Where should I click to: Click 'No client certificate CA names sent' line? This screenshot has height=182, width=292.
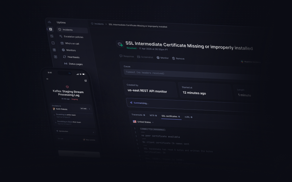pyautogui.click(x=165, y=143)
